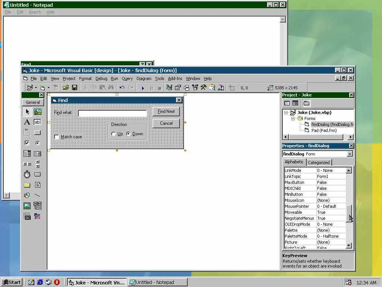This screenshot has height=287, width=382.
Task: Open the Add Form dropdown arrow
Action: click(x=48, y=87)
